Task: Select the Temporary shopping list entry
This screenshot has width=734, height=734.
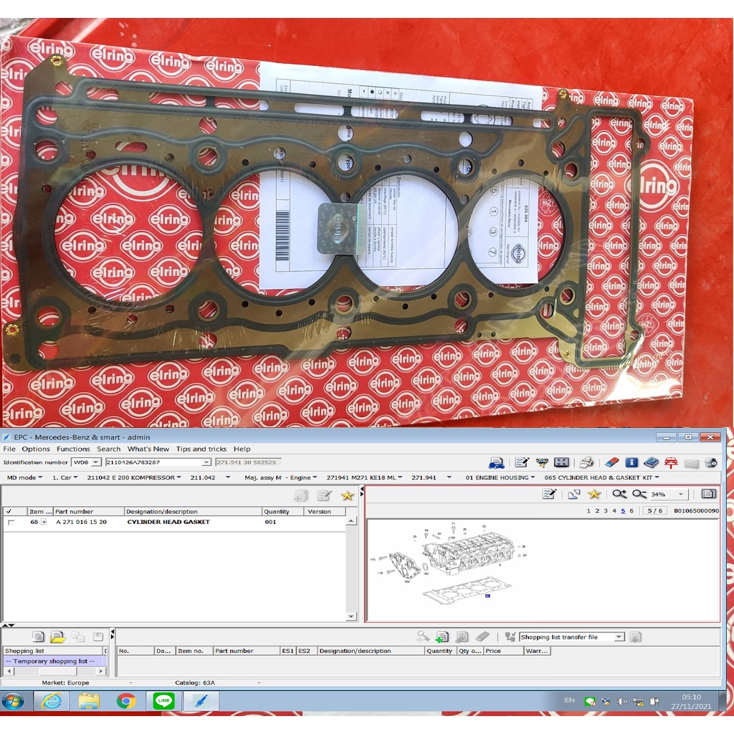Action: point(54,661)
